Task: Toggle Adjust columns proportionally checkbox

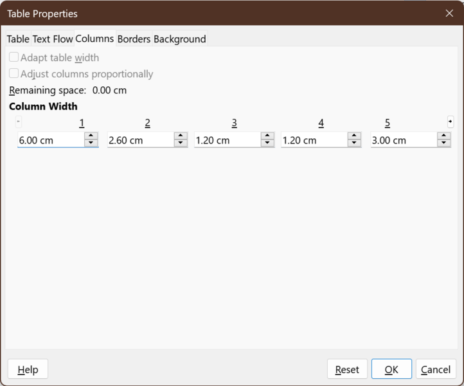Action: click(x=14, y=73)
